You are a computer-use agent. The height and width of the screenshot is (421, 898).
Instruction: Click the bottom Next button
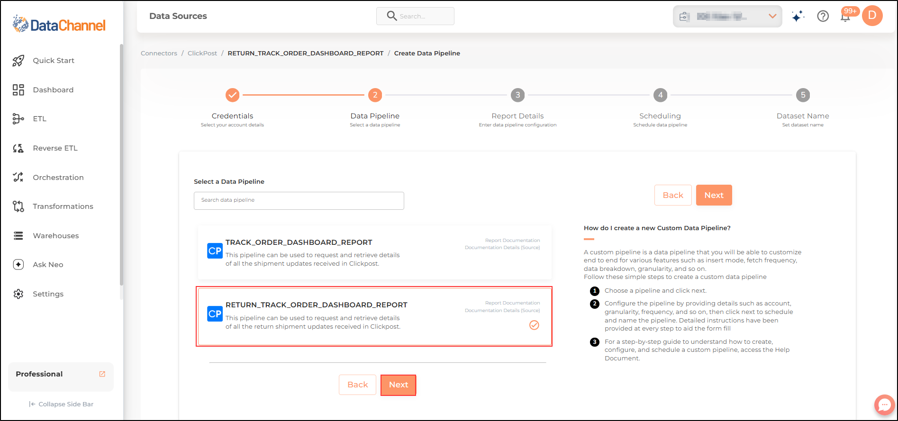coord(399,385)
